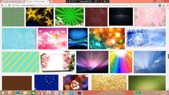Image resolution: width=169 pixels, height=95 pixels.
Task: Open the Windows Start button
Action: (x=3, y=93)
